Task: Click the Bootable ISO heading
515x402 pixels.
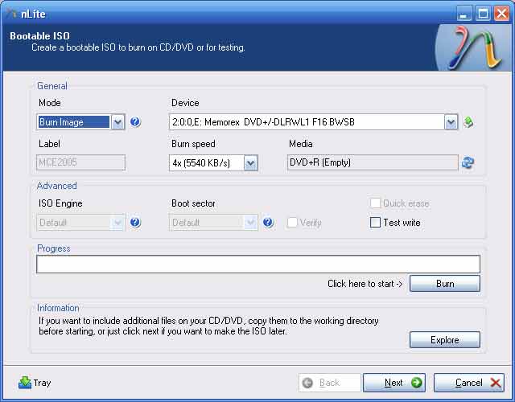Action: (39, 35)
